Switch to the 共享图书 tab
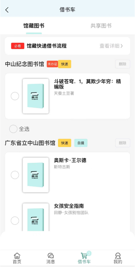135x267 pixels. tap(101, 26)
